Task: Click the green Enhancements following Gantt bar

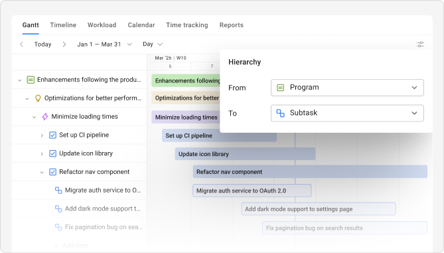Action: [x=186, y=80]
